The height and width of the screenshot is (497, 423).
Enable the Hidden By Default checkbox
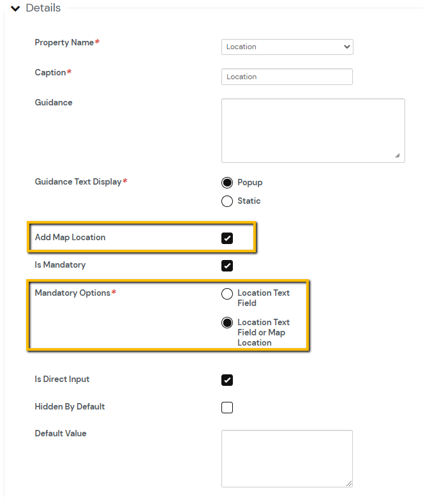coord(227,408)
